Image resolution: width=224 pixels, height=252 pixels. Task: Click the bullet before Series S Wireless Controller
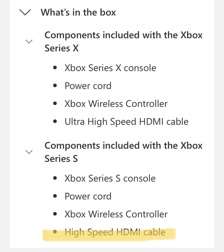pyautogui.click(x=55, y=214)
